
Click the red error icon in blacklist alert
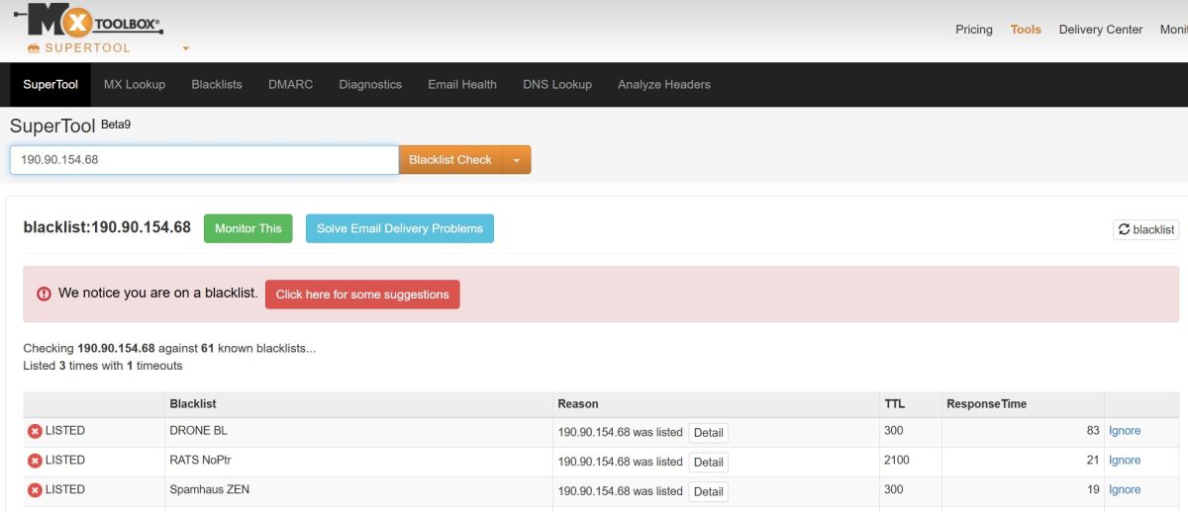point(44,294)
